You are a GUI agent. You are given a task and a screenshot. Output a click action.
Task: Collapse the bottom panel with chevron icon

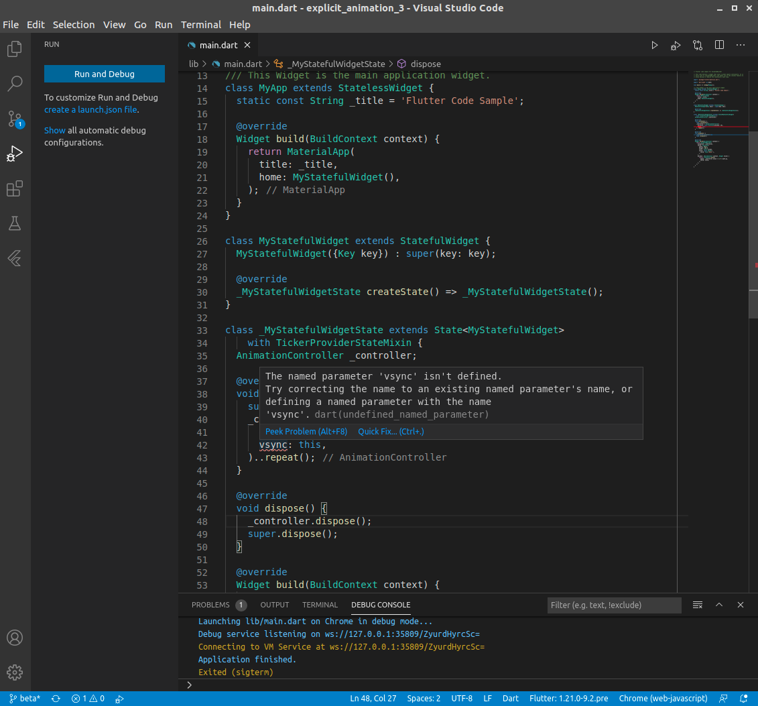coord(719,605)
